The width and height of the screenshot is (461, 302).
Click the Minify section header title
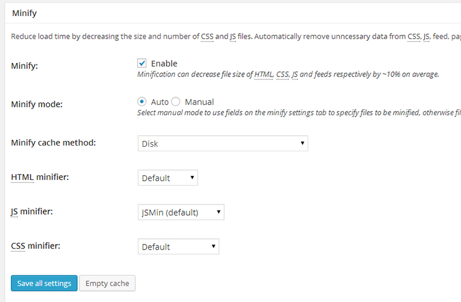(x=25, y=12)
